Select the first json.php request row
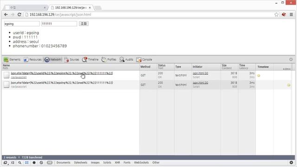The width and height of the screenshot is (297, 167). pos(147,75)
